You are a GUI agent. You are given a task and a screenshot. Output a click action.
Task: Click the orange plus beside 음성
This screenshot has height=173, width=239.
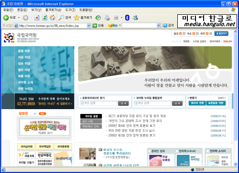pos(180,33)
